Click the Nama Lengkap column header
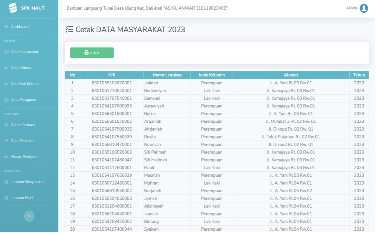376x233 pixels. point(167,75)
